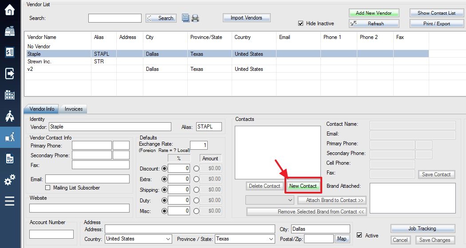Screen dimensions: 466x248
Task: Open the invoice dollar sidebar icon
Action: [9, 52]
